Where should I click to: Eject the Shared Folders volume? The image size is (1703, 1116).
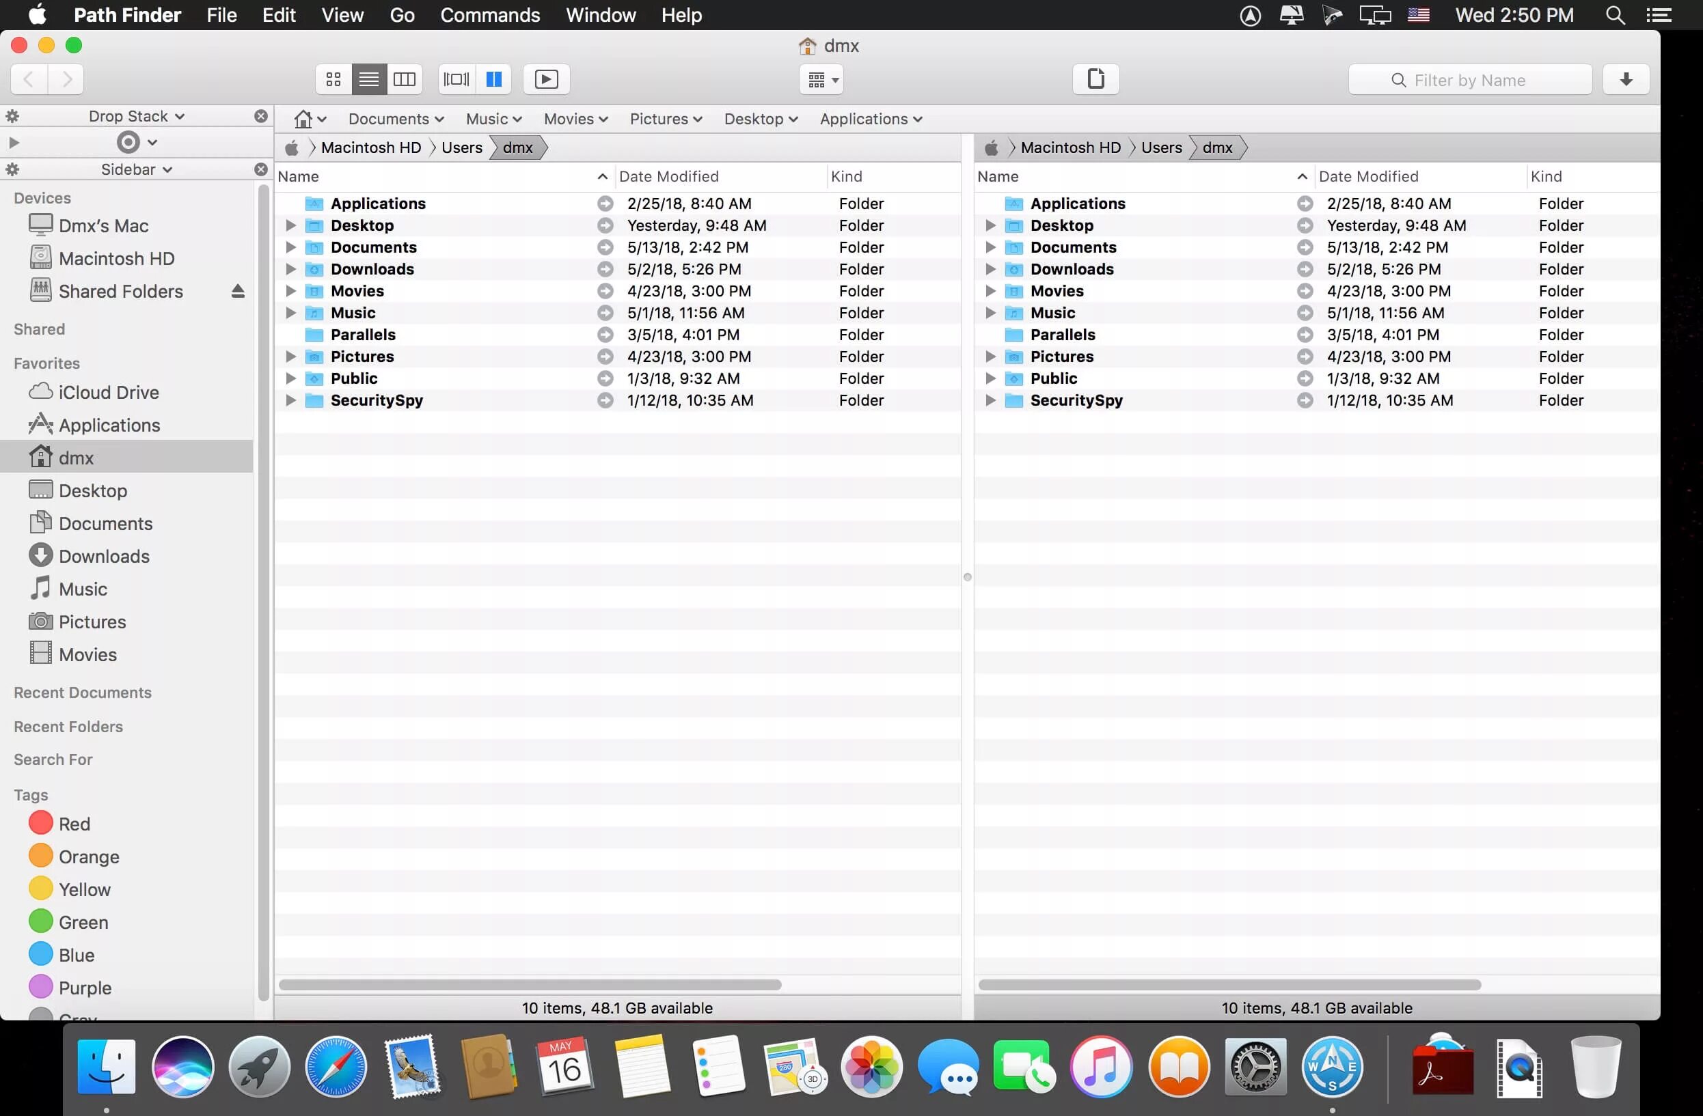click(238, 291)
